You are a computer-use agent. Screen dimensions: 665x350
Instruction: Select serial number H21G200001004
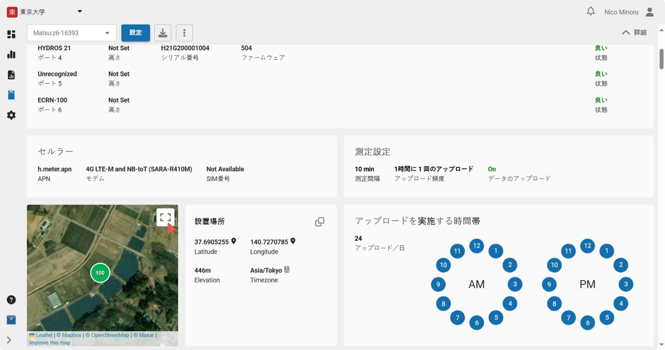185,48
